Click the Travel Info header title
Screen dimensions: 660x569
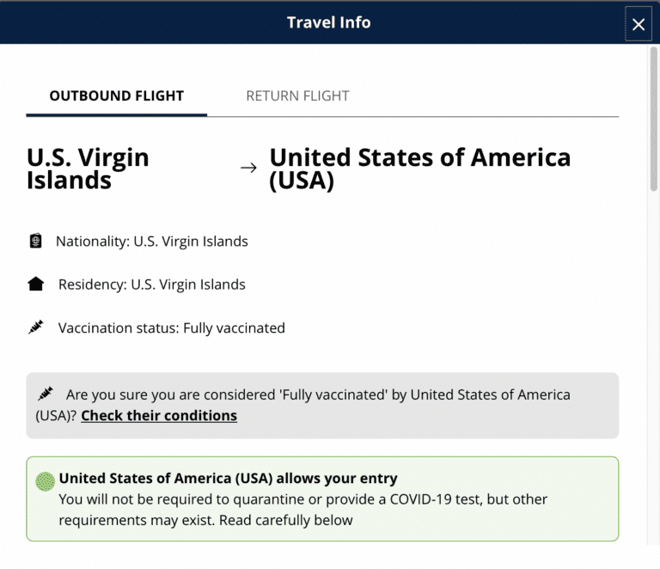(329, 22)
